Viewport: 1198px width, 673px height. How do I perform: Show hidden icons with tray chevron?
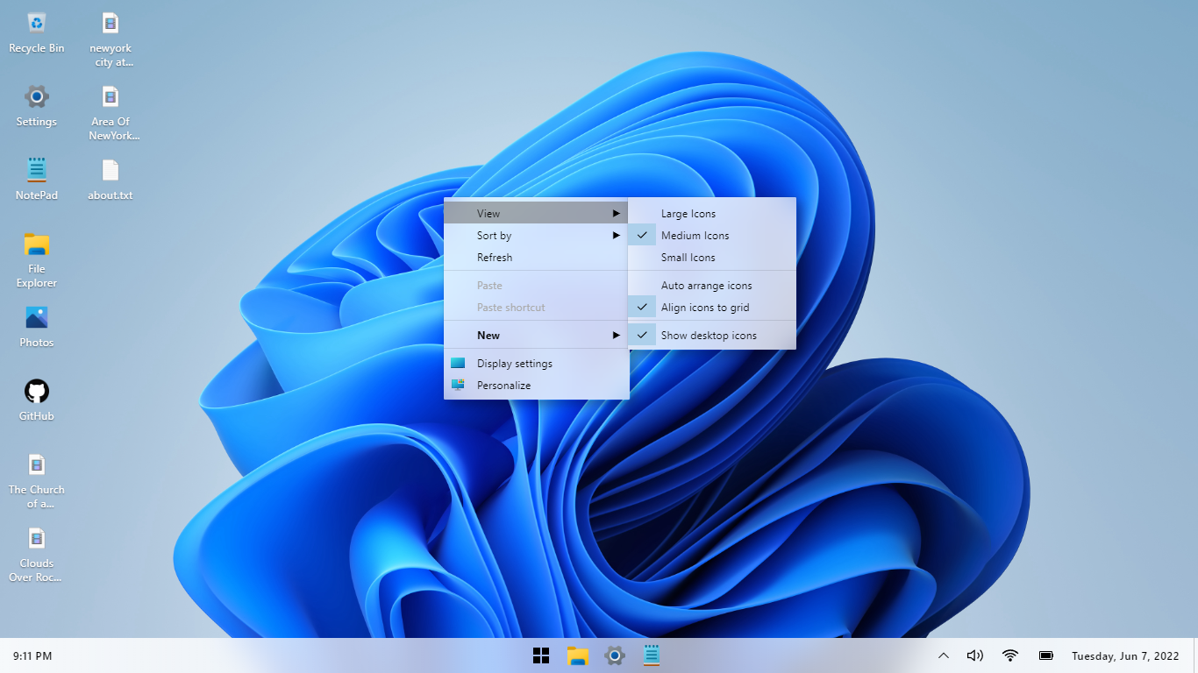tap(944, 655)
